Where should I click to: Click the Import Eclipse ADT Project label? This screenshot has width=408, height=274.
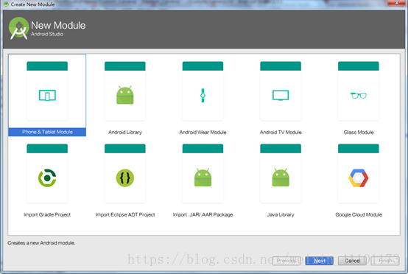125,214
